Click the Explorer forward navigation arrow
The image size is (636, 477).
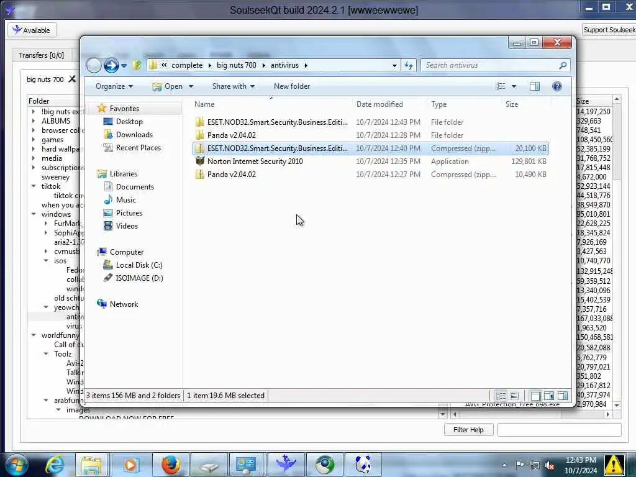coord(111,65)
